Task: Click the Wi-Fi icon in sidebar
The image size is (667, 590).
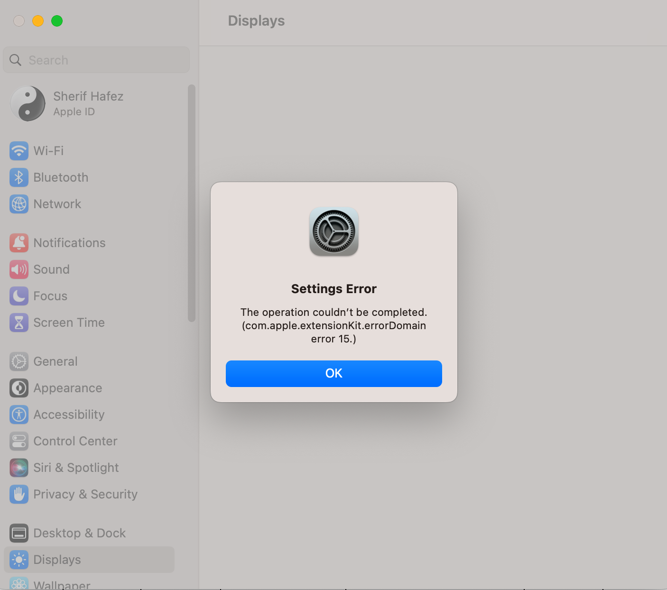Action: pyautogui.click(x=19, y=151)
